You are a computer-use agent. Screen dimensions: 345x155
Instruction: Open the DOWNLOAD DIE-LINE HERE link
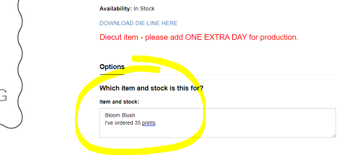click(138, 23)
